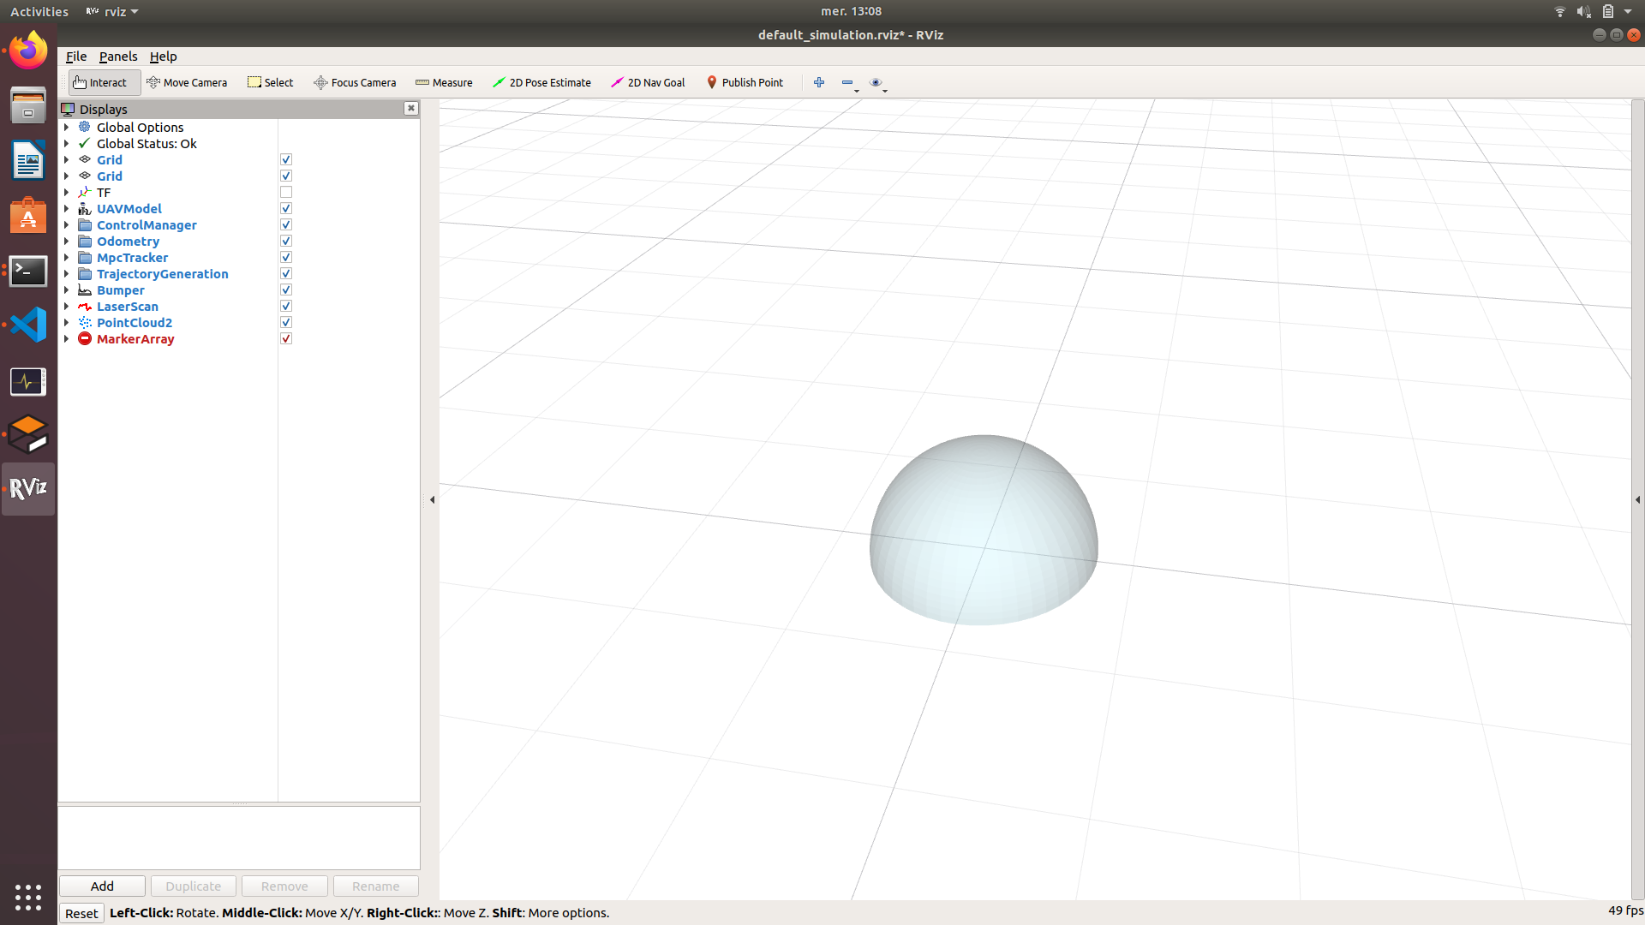Enable the TF display
Viewport: 1645px width, 925px height.
pyautogui.click(x=286, y=192)
